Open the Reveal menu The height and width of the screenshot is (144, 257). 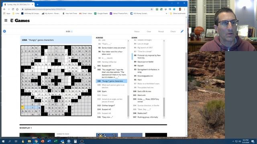coord(161,32)
